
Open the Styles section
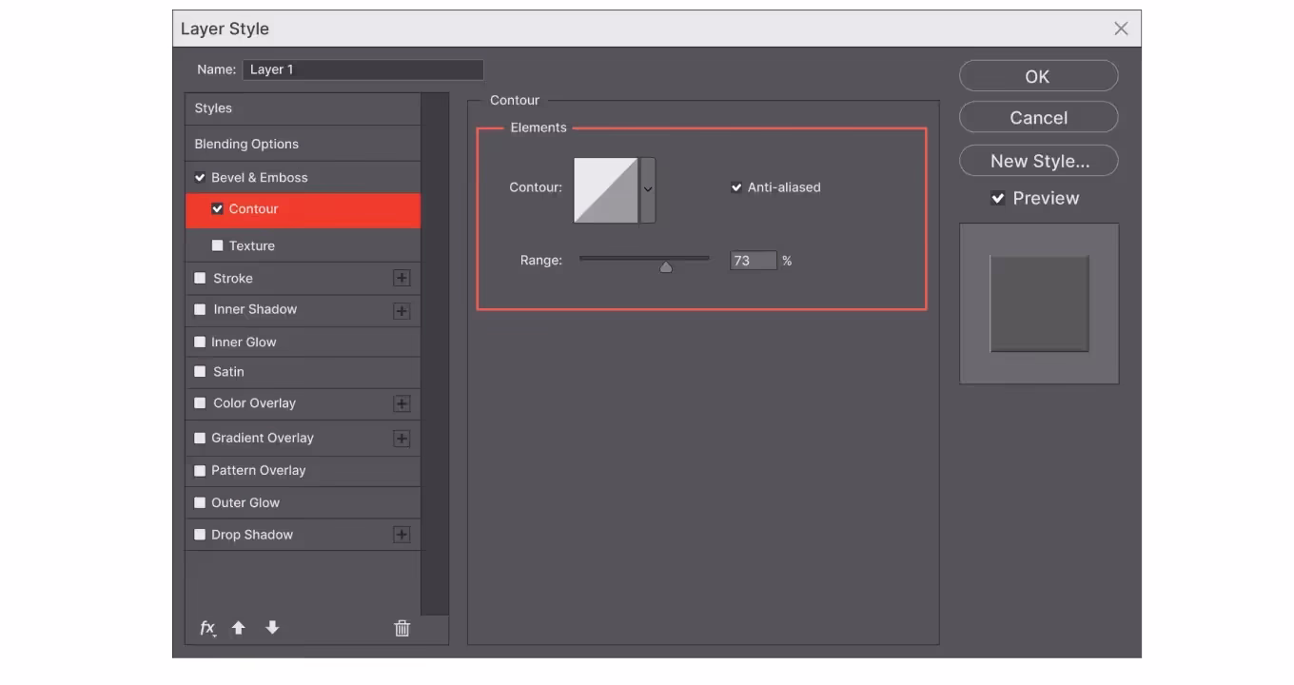pos(213,108)
